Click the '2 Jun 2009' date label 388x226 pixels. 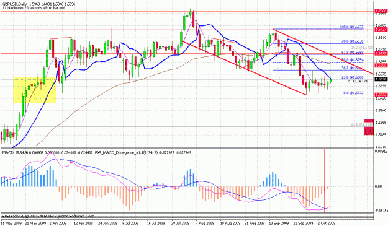tap(58, 223)
